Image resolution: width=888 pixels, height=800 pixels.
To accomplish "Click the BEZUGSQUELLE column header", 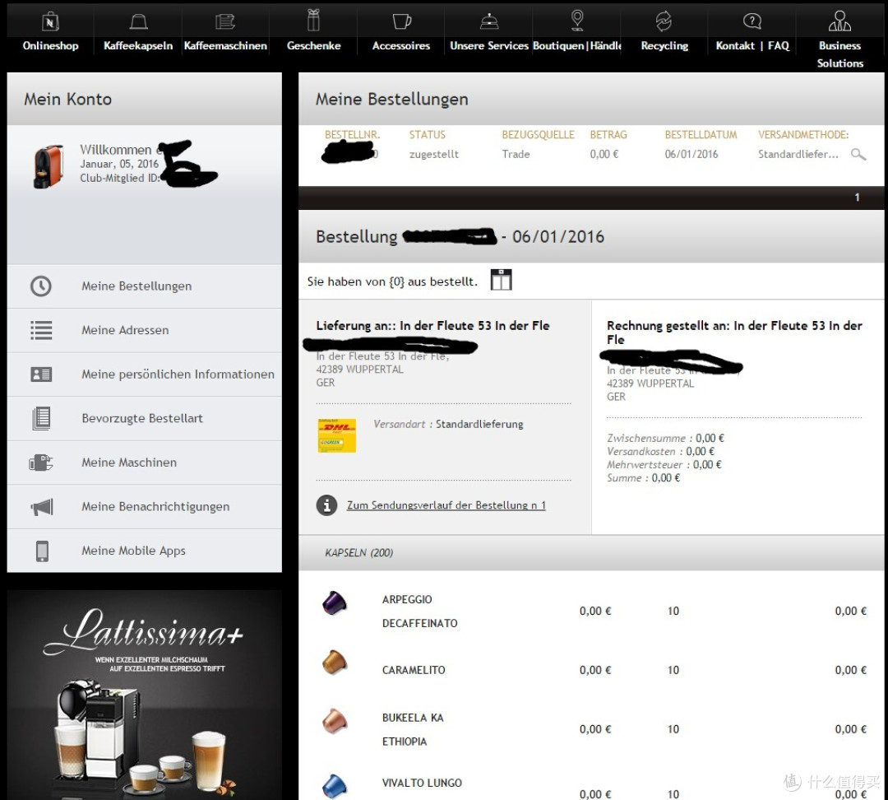I will coord(538,134).
